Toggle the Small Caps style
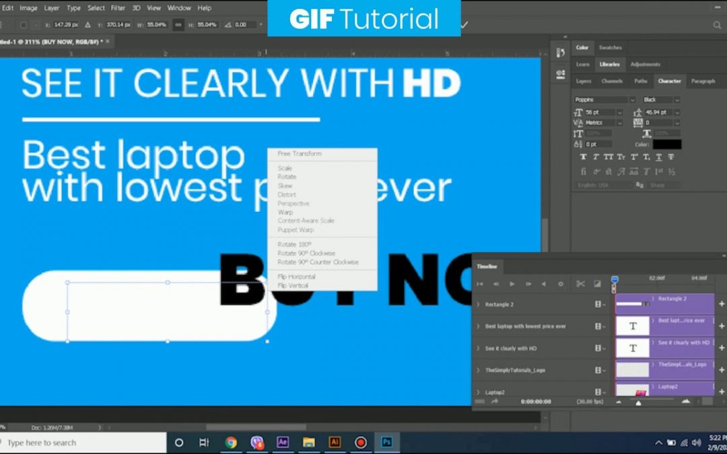The height and width of the screenshot is (454, 727). 621,157
